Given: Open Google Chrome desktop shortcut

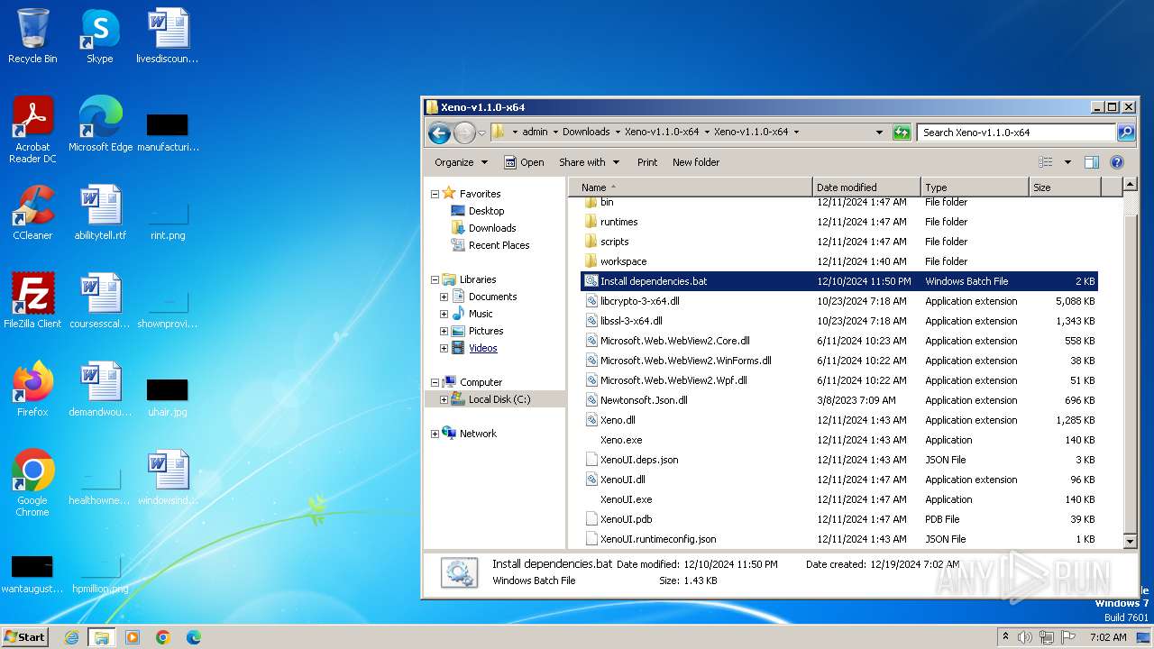Looking at the screenshot, I should coord(32,483).
